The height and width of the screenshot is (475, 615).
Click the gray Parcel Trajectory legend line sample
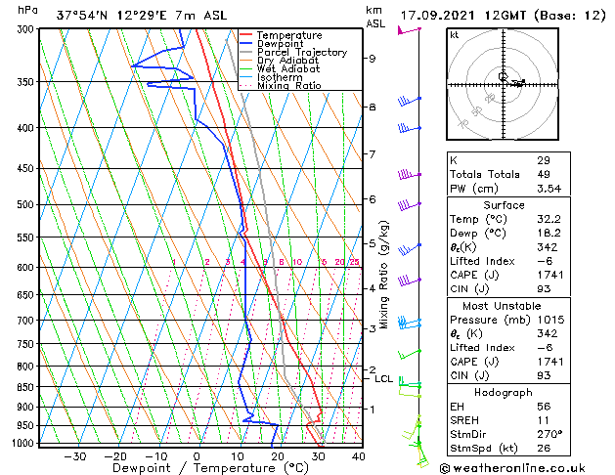tap(246, 52)
